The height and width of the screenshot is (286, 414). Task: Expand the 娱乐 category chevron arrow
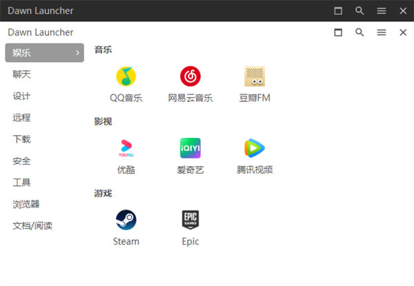(x=77, y=53)
